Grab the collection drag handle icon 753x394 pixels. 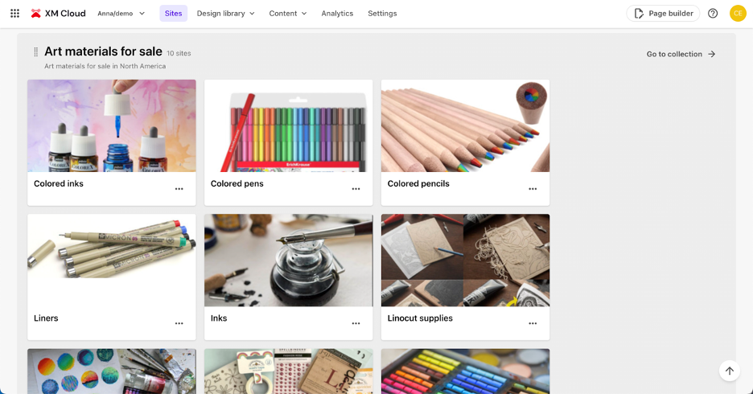35,52
